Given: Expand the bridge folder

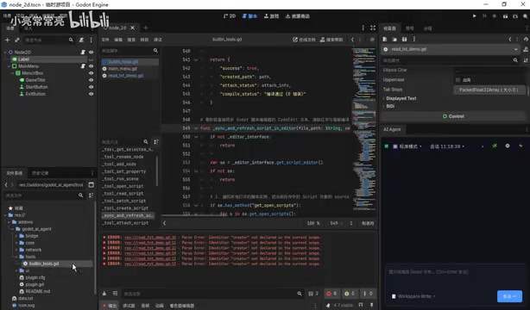Looking at the screenshot, I should tap(16, 236).
